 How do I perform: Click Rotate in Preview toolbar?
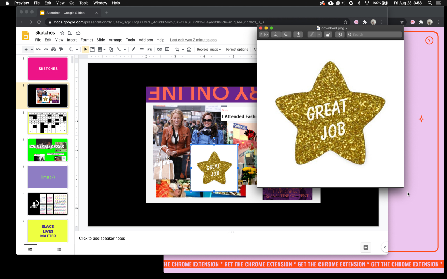pos(328,35)
